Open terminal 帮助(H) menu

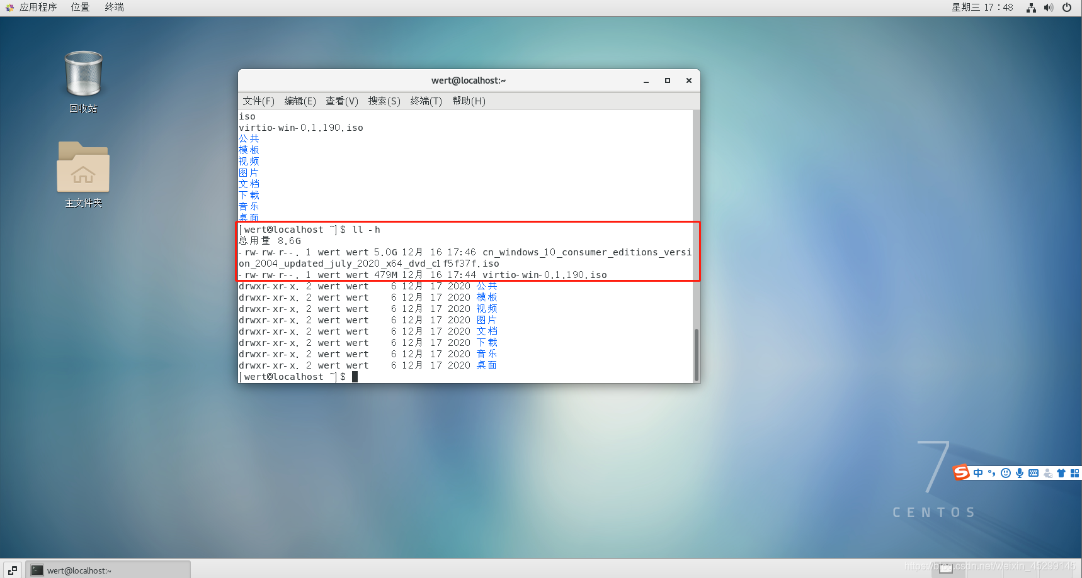pyautogui.click(x=469, y=101)
